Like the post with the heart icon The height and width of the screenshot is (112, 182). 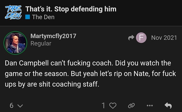(113, 106)
